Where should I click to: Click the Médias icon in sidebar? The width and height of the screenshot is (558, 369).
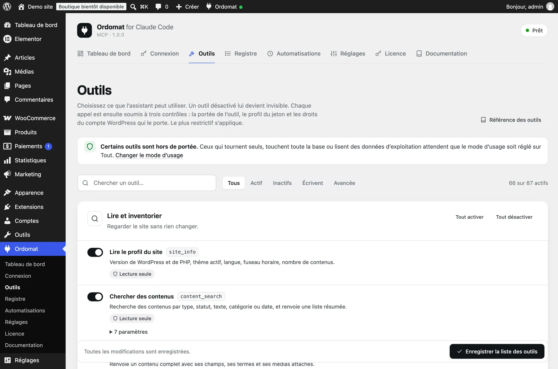pyautogui.click(x=7, y=72)
